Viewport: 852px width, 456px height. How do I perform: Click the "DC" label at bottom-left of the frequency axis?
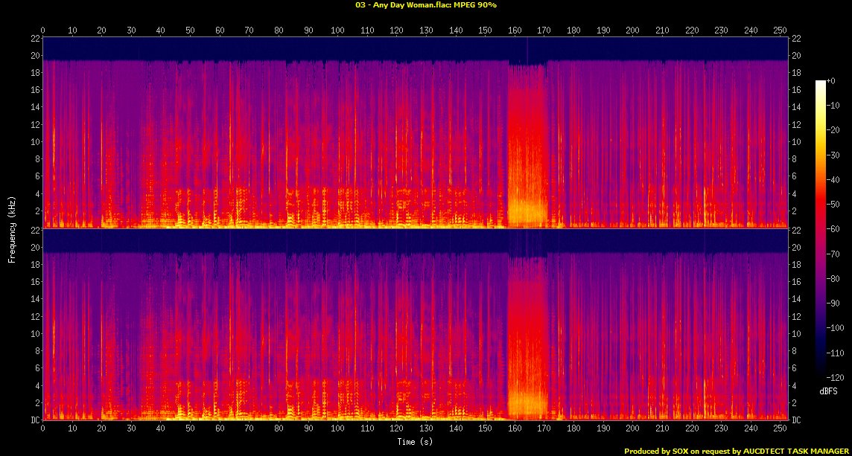pyautogui.click(x=34, y=420)
